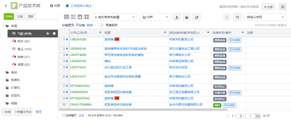This screenshot has height=120, width=291.
Task: Click the export share envelope icon
Action: click(197, 17)
